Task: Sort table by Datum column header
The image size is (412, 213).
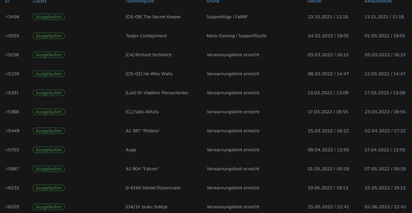Action: tap(314, 1)
